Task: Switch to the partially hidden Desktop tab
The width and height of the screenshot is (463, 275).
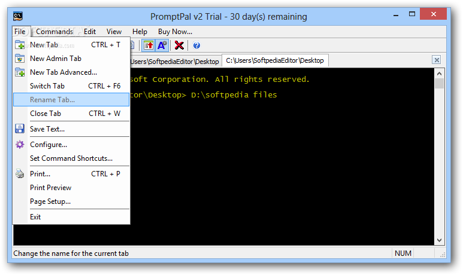Action: point(175,62)
